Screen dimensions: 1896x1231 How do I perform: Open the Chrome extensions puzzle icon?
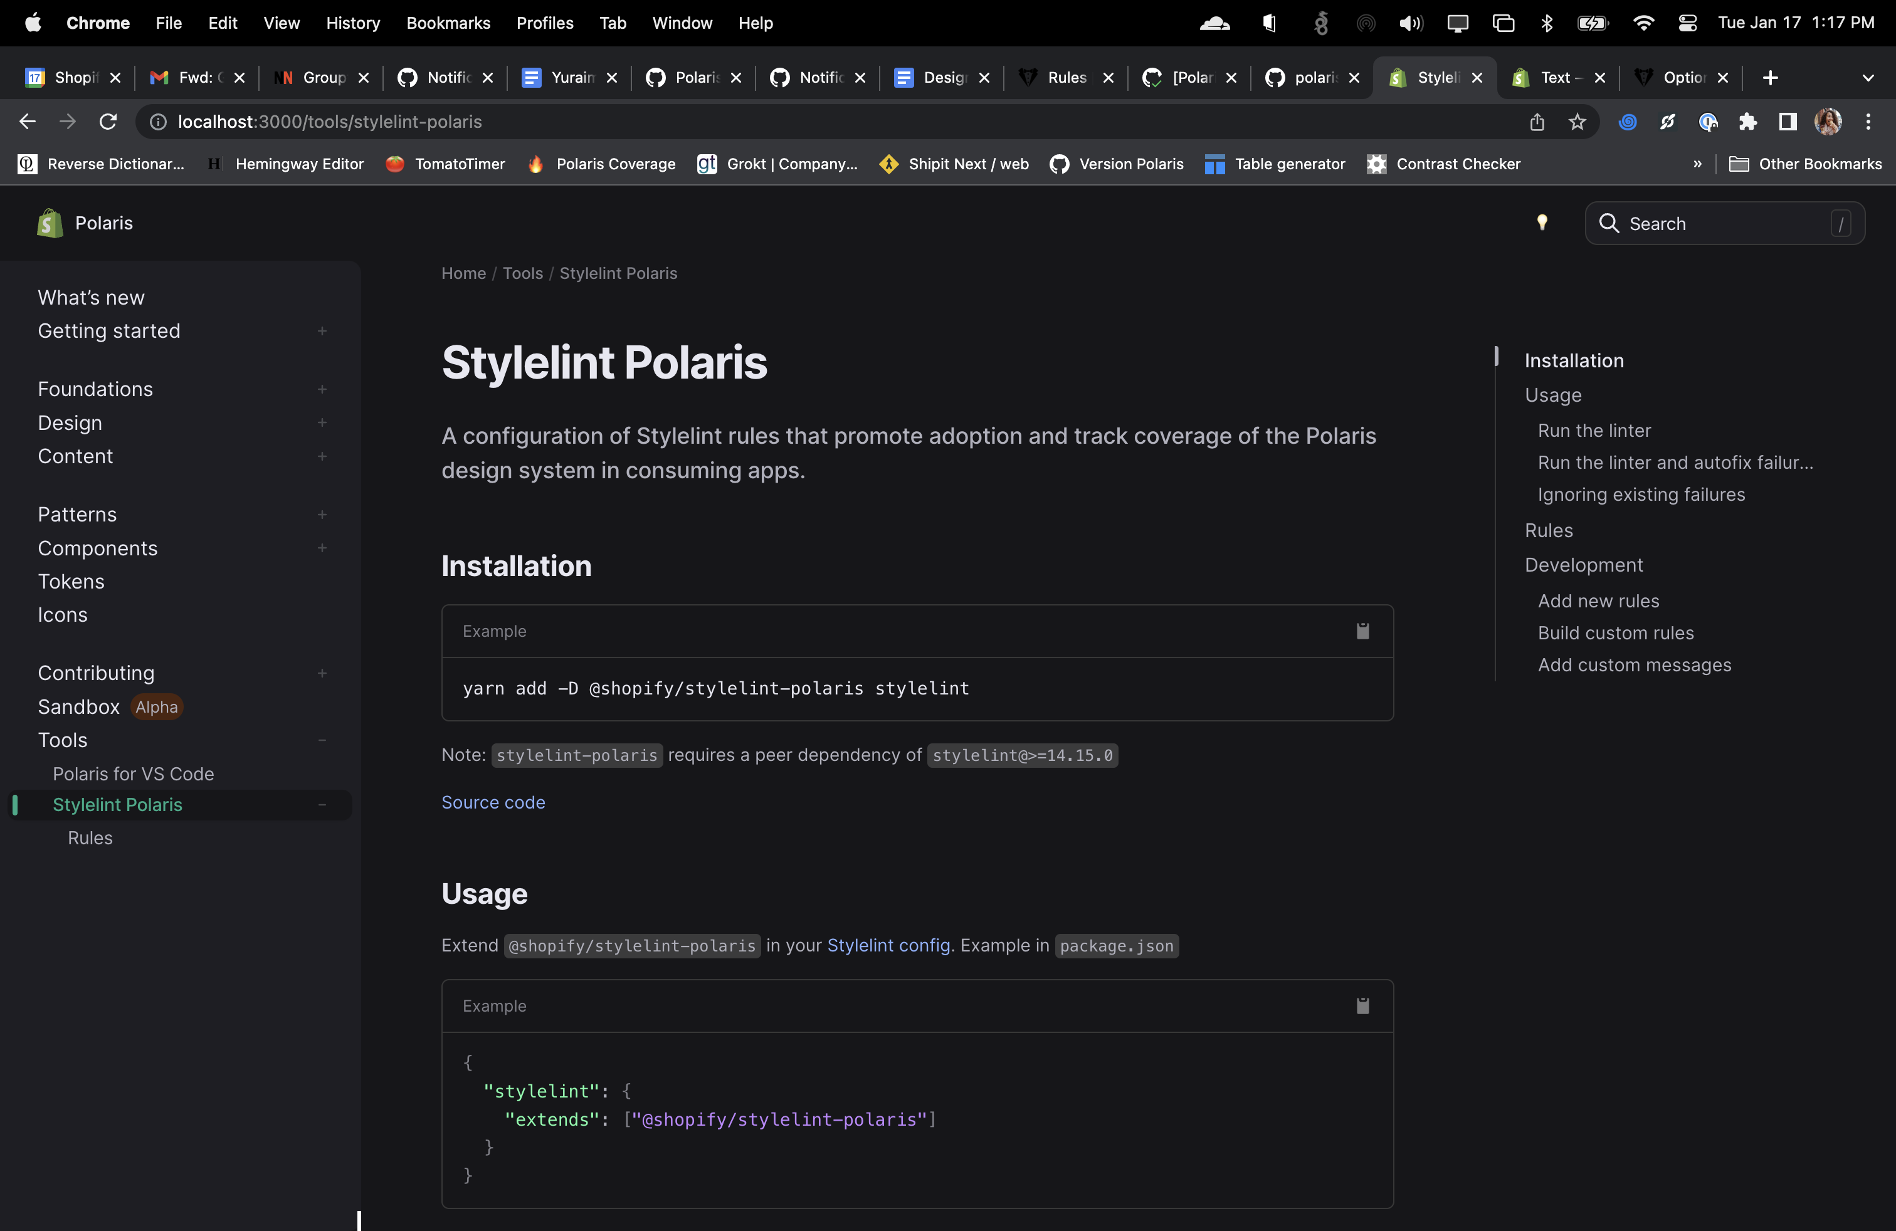[x=1748, y=122]
